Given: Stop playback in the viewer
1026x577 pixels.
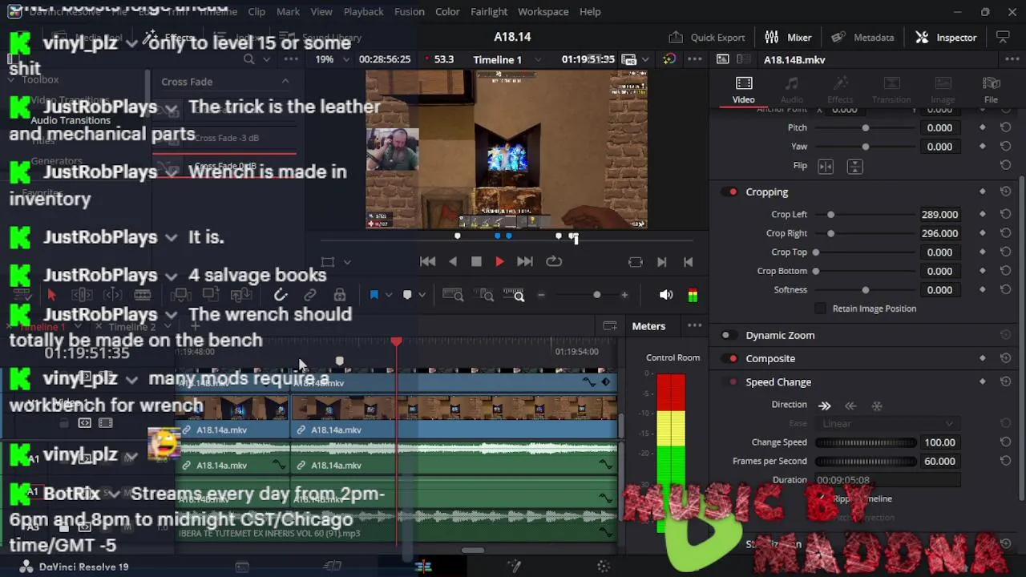Looking at the screenshot, I should point(476,262).
